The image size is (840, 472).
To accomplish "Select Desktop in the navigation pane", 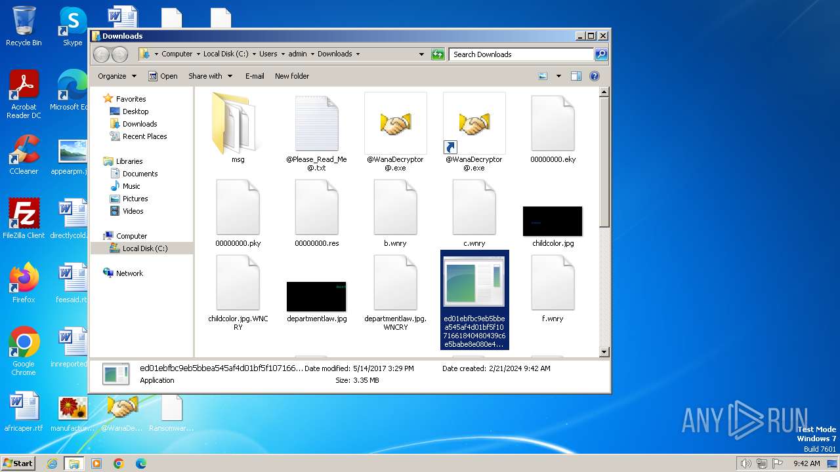I will [x=135, y=111].
